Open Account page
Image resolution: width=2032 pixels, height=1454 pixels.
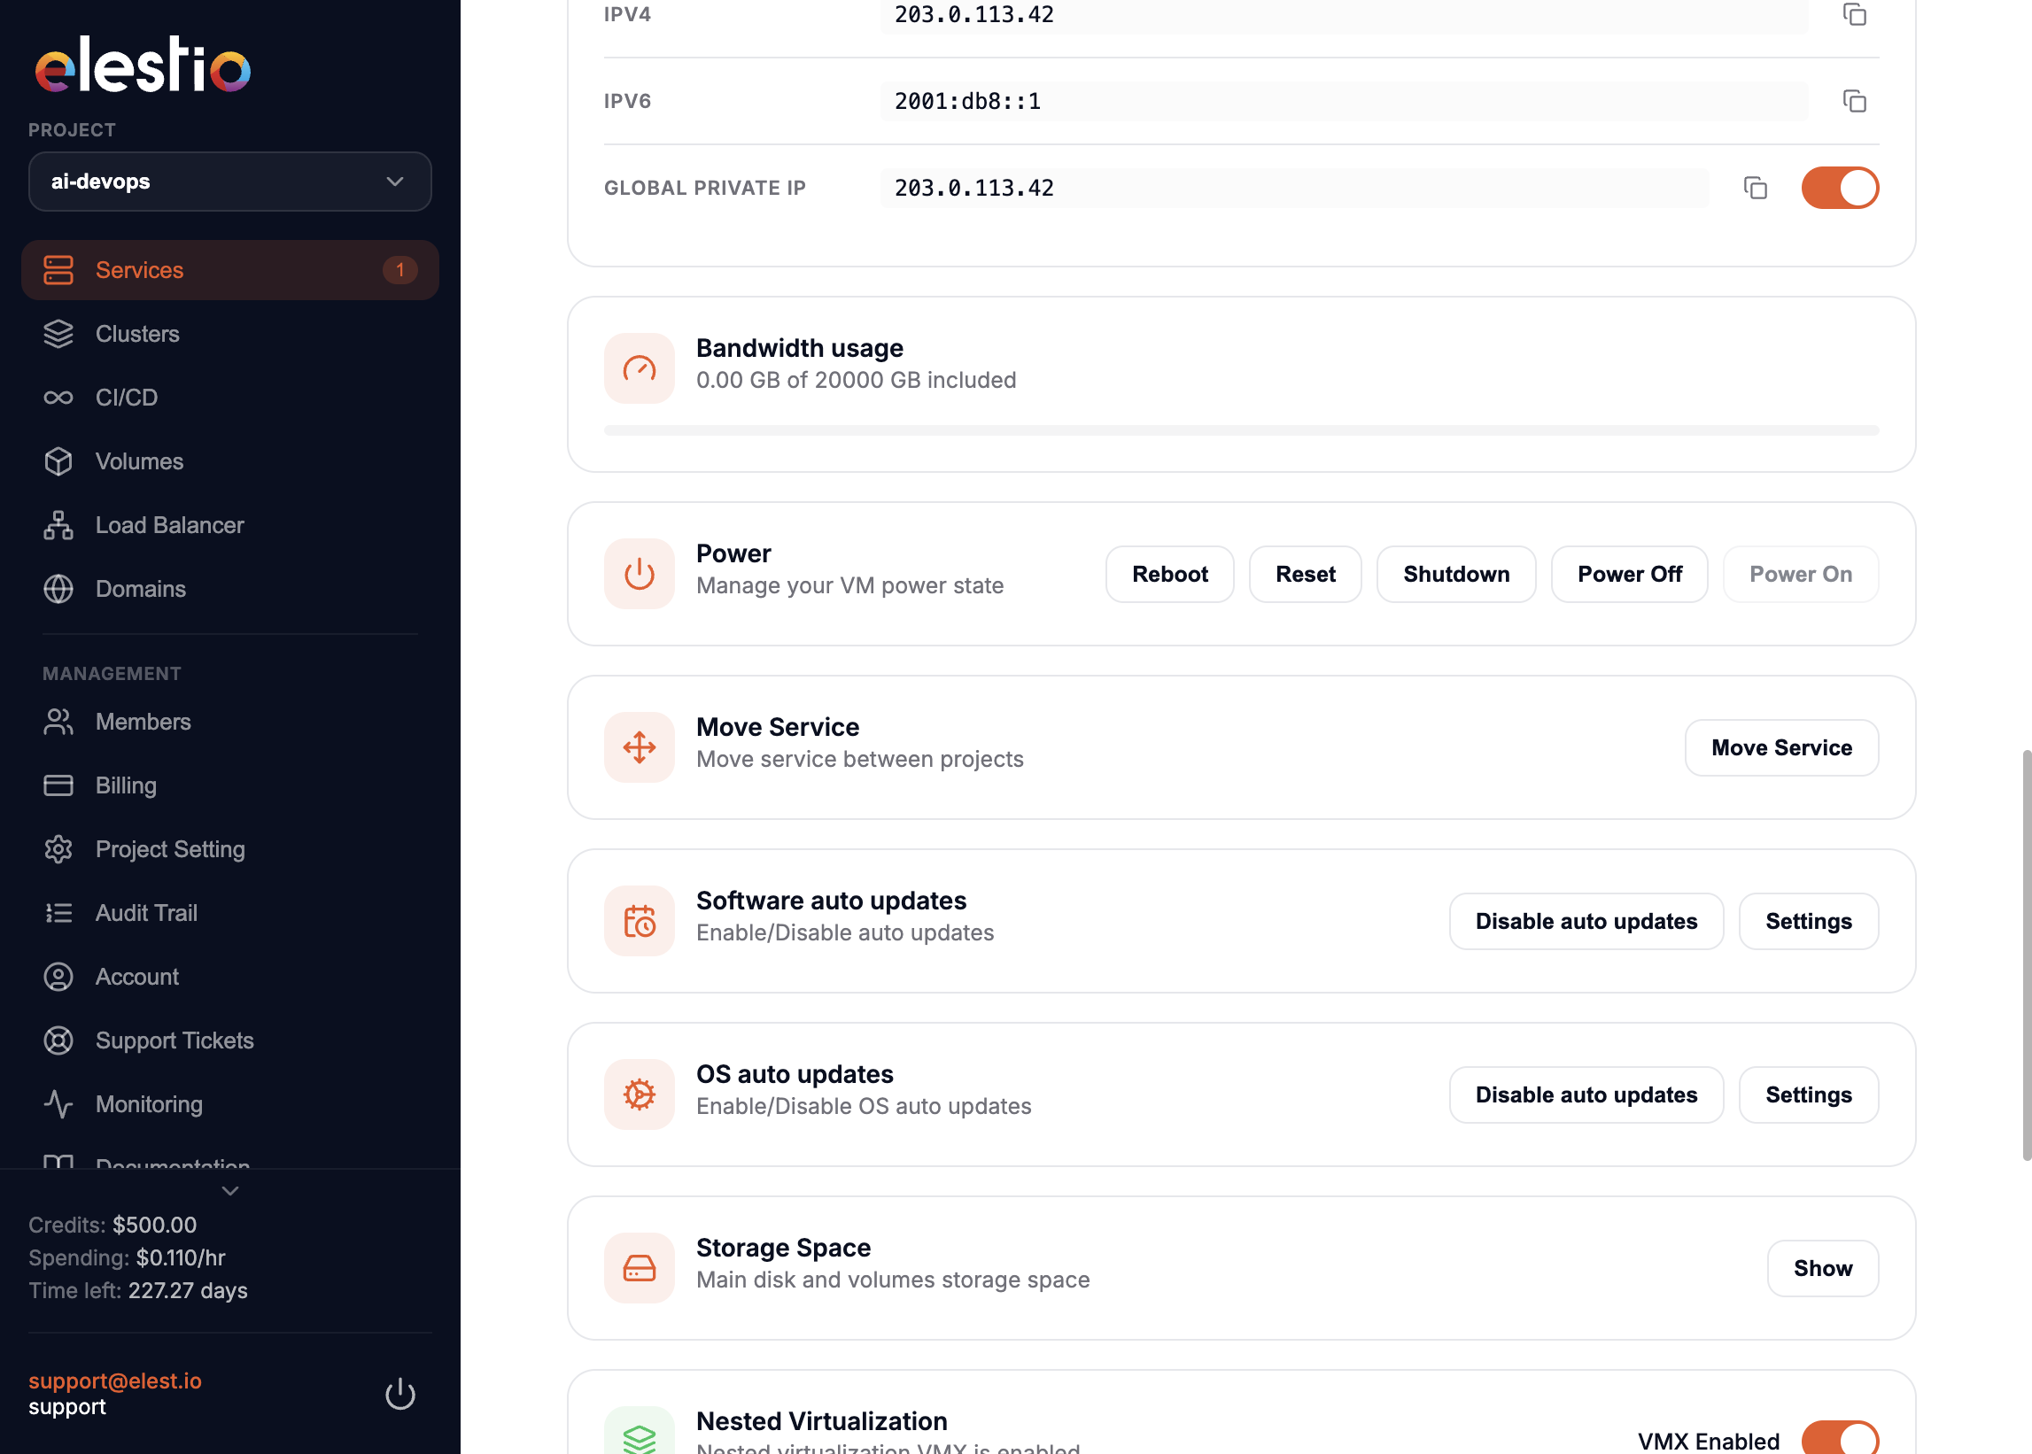[x=230, y=976]
